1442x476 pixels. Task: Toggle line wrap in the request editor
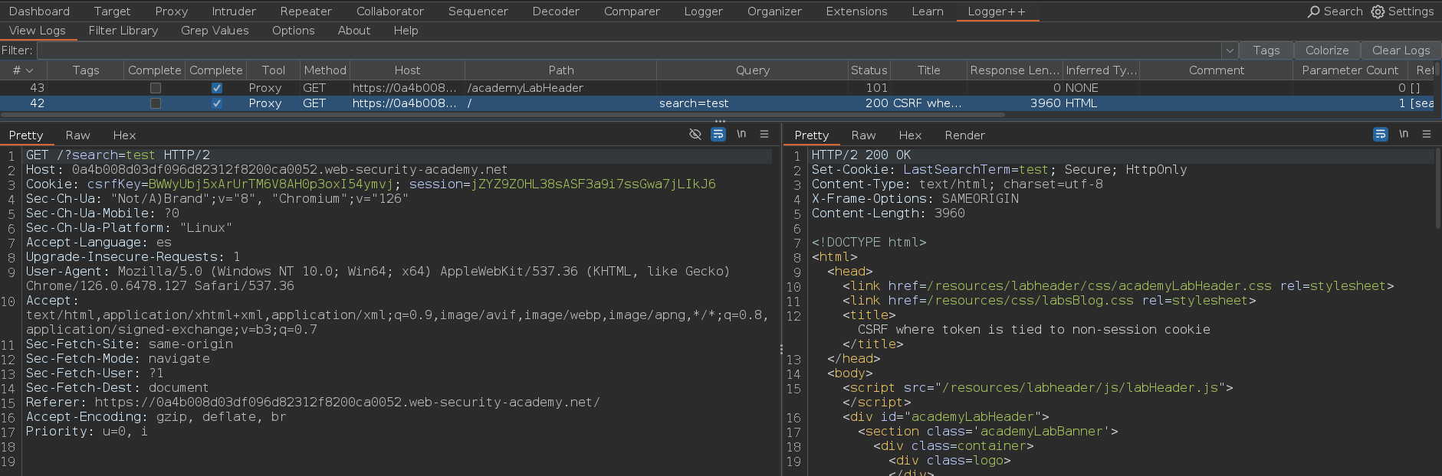[x=718, y=134]
